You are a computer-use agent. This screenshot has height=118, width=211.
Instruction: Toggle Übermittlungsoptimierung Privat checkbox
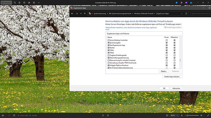point(167,58)
